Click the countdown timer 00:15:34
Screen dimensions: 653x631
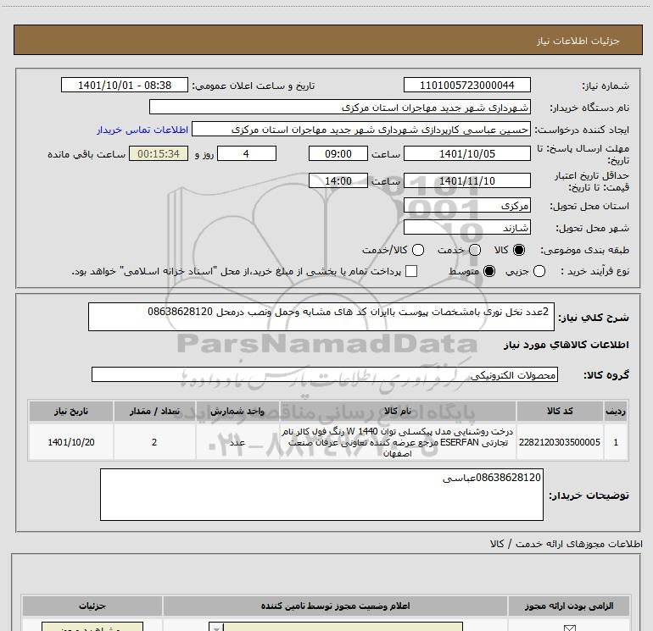[159, 153]
